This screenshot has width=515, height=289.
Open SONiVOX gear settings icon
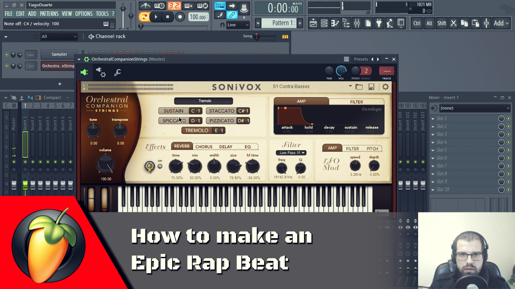(x=385, y=87)
